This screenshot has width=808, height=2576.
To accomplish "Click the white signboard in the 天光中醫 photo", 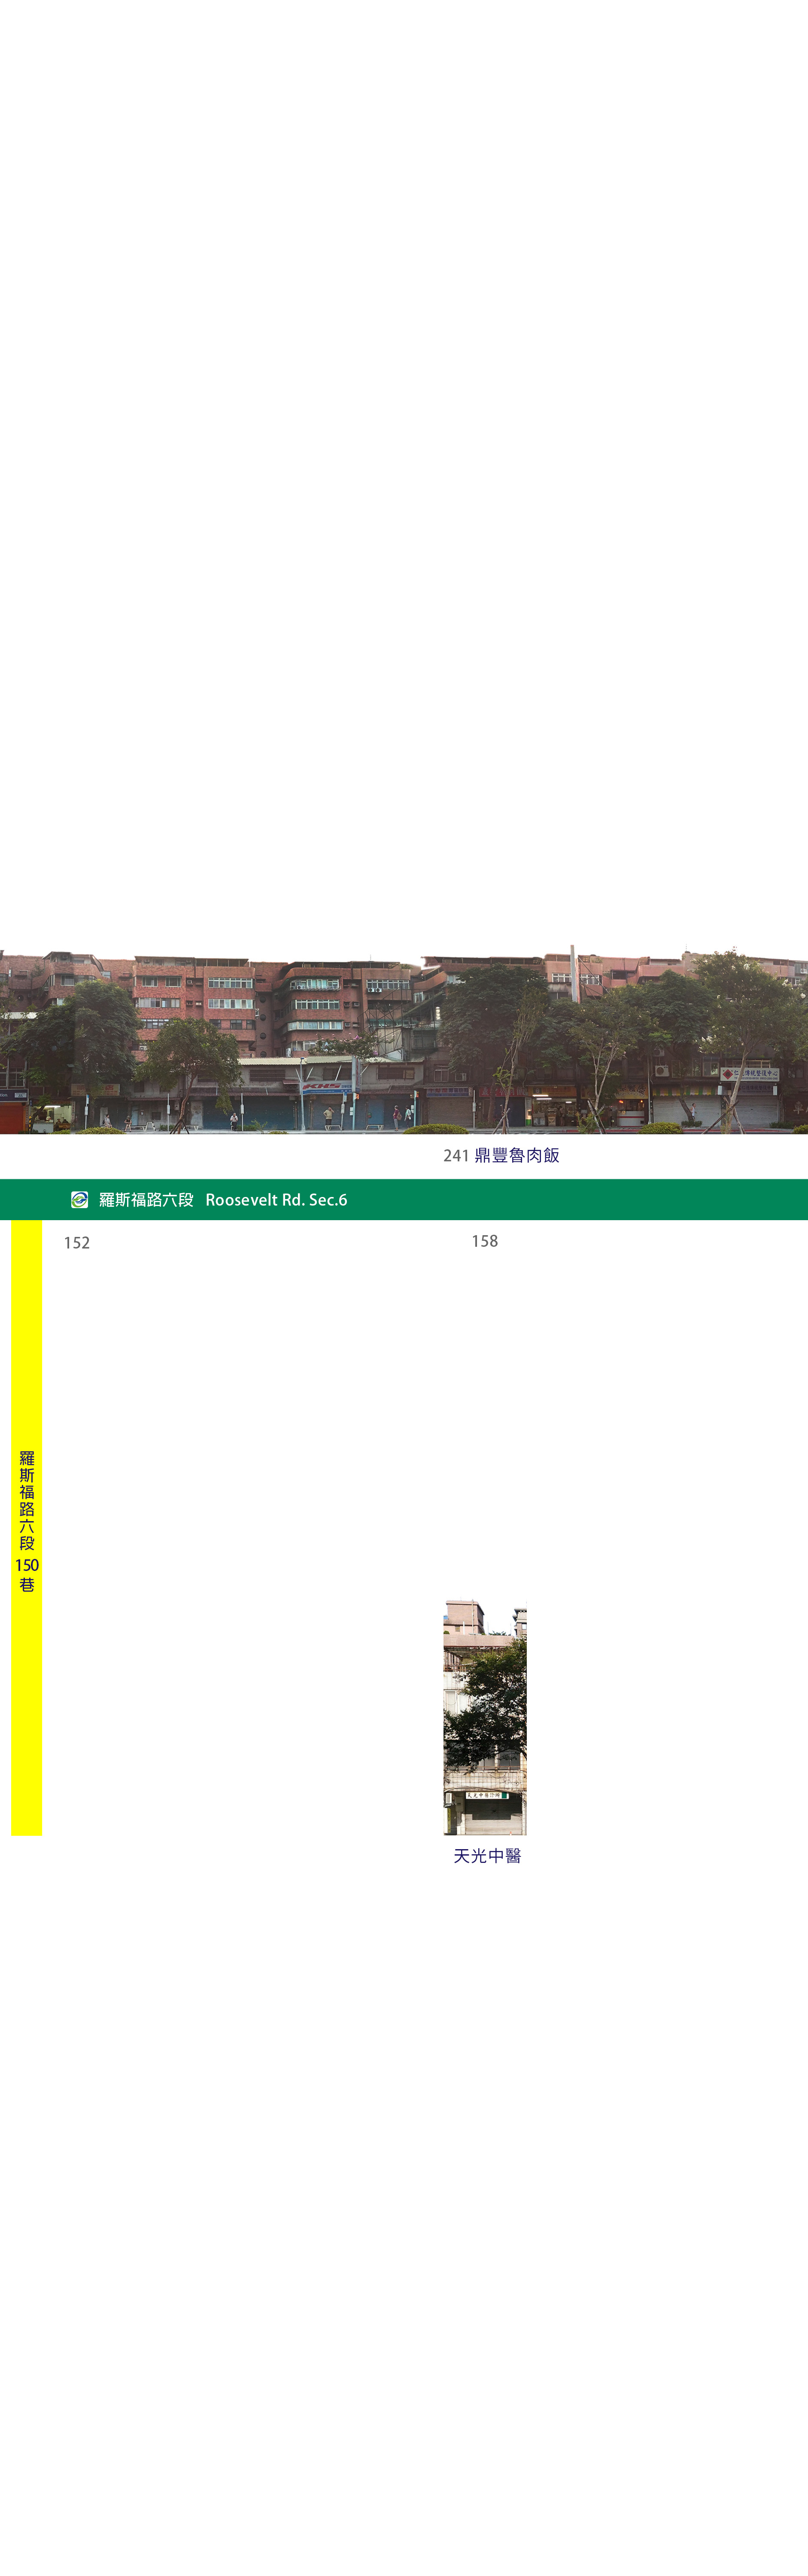I will tap(486, 1794).
